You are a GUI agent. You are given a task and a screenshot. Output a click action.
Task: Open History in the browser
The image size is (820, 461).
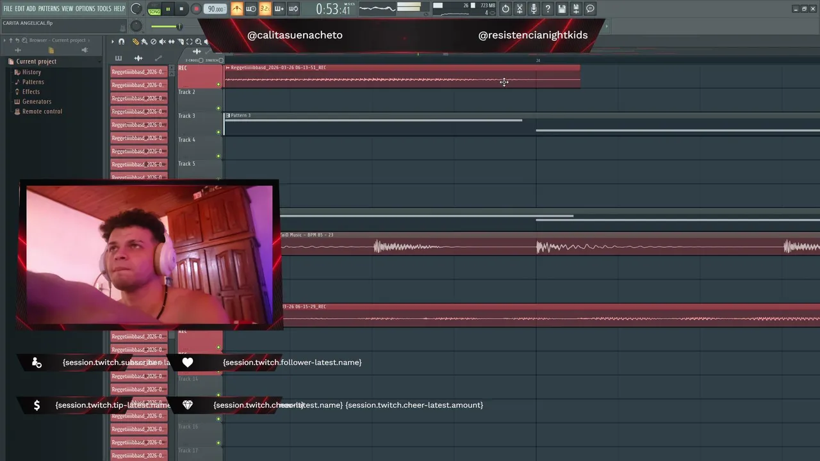[31, 72]
